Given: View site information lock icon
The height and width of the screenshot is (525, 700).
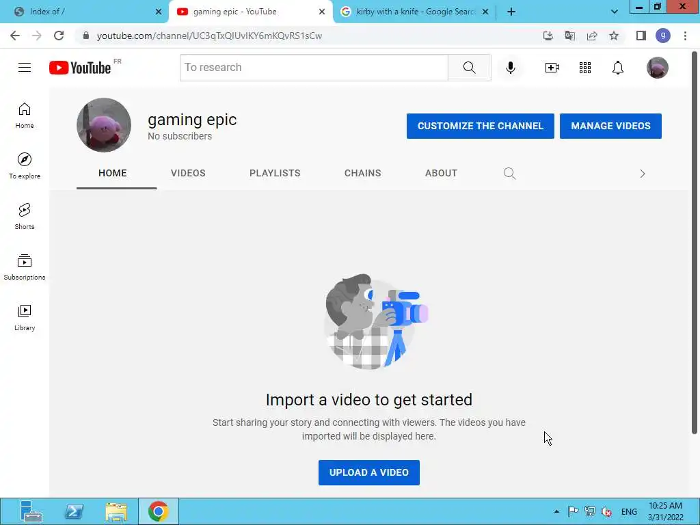Looking at the screenshot, I should pos(86,36).
